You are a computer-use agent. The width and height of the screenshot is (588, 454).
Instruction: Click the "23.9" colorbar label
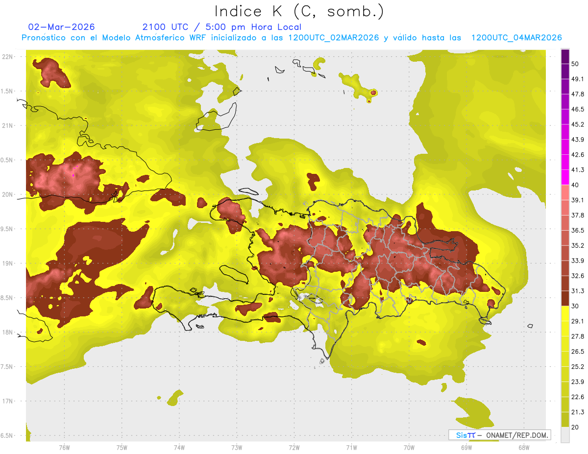point(578,382)
